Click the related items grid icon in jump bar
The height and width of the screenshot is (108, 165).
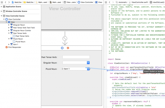tap(2, 2)
